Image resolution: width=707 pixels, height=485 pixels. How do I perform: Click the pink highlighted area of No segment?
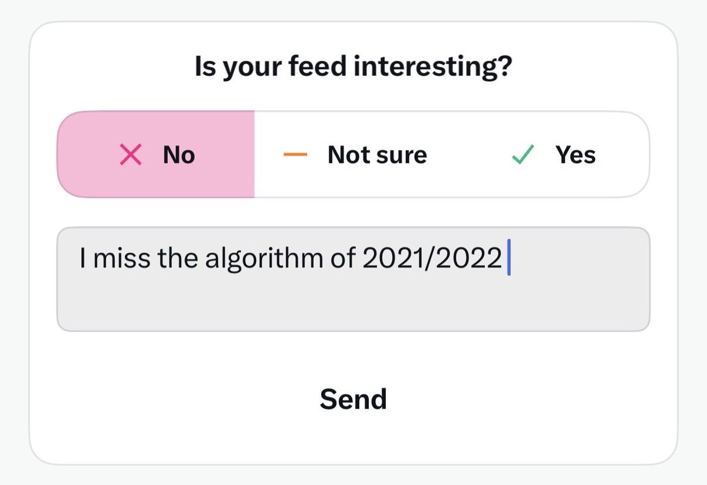(x=156, y=154)
